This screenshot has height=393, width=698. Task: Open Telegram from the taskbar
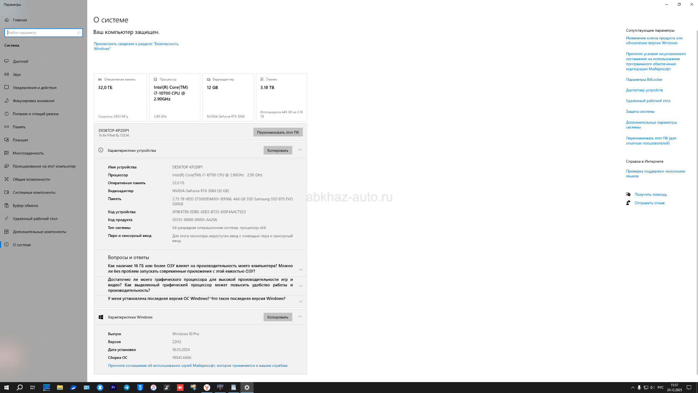(x=127, y=388)
